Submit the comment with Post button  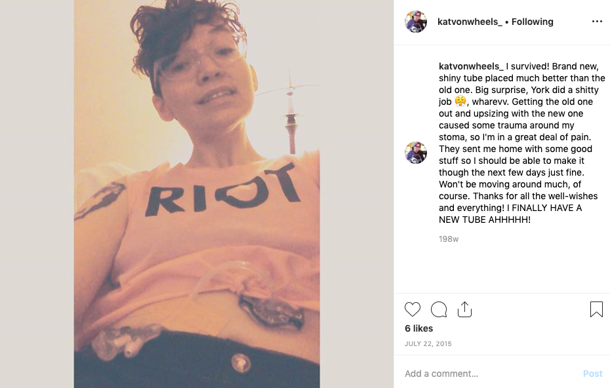coord(592,374)
